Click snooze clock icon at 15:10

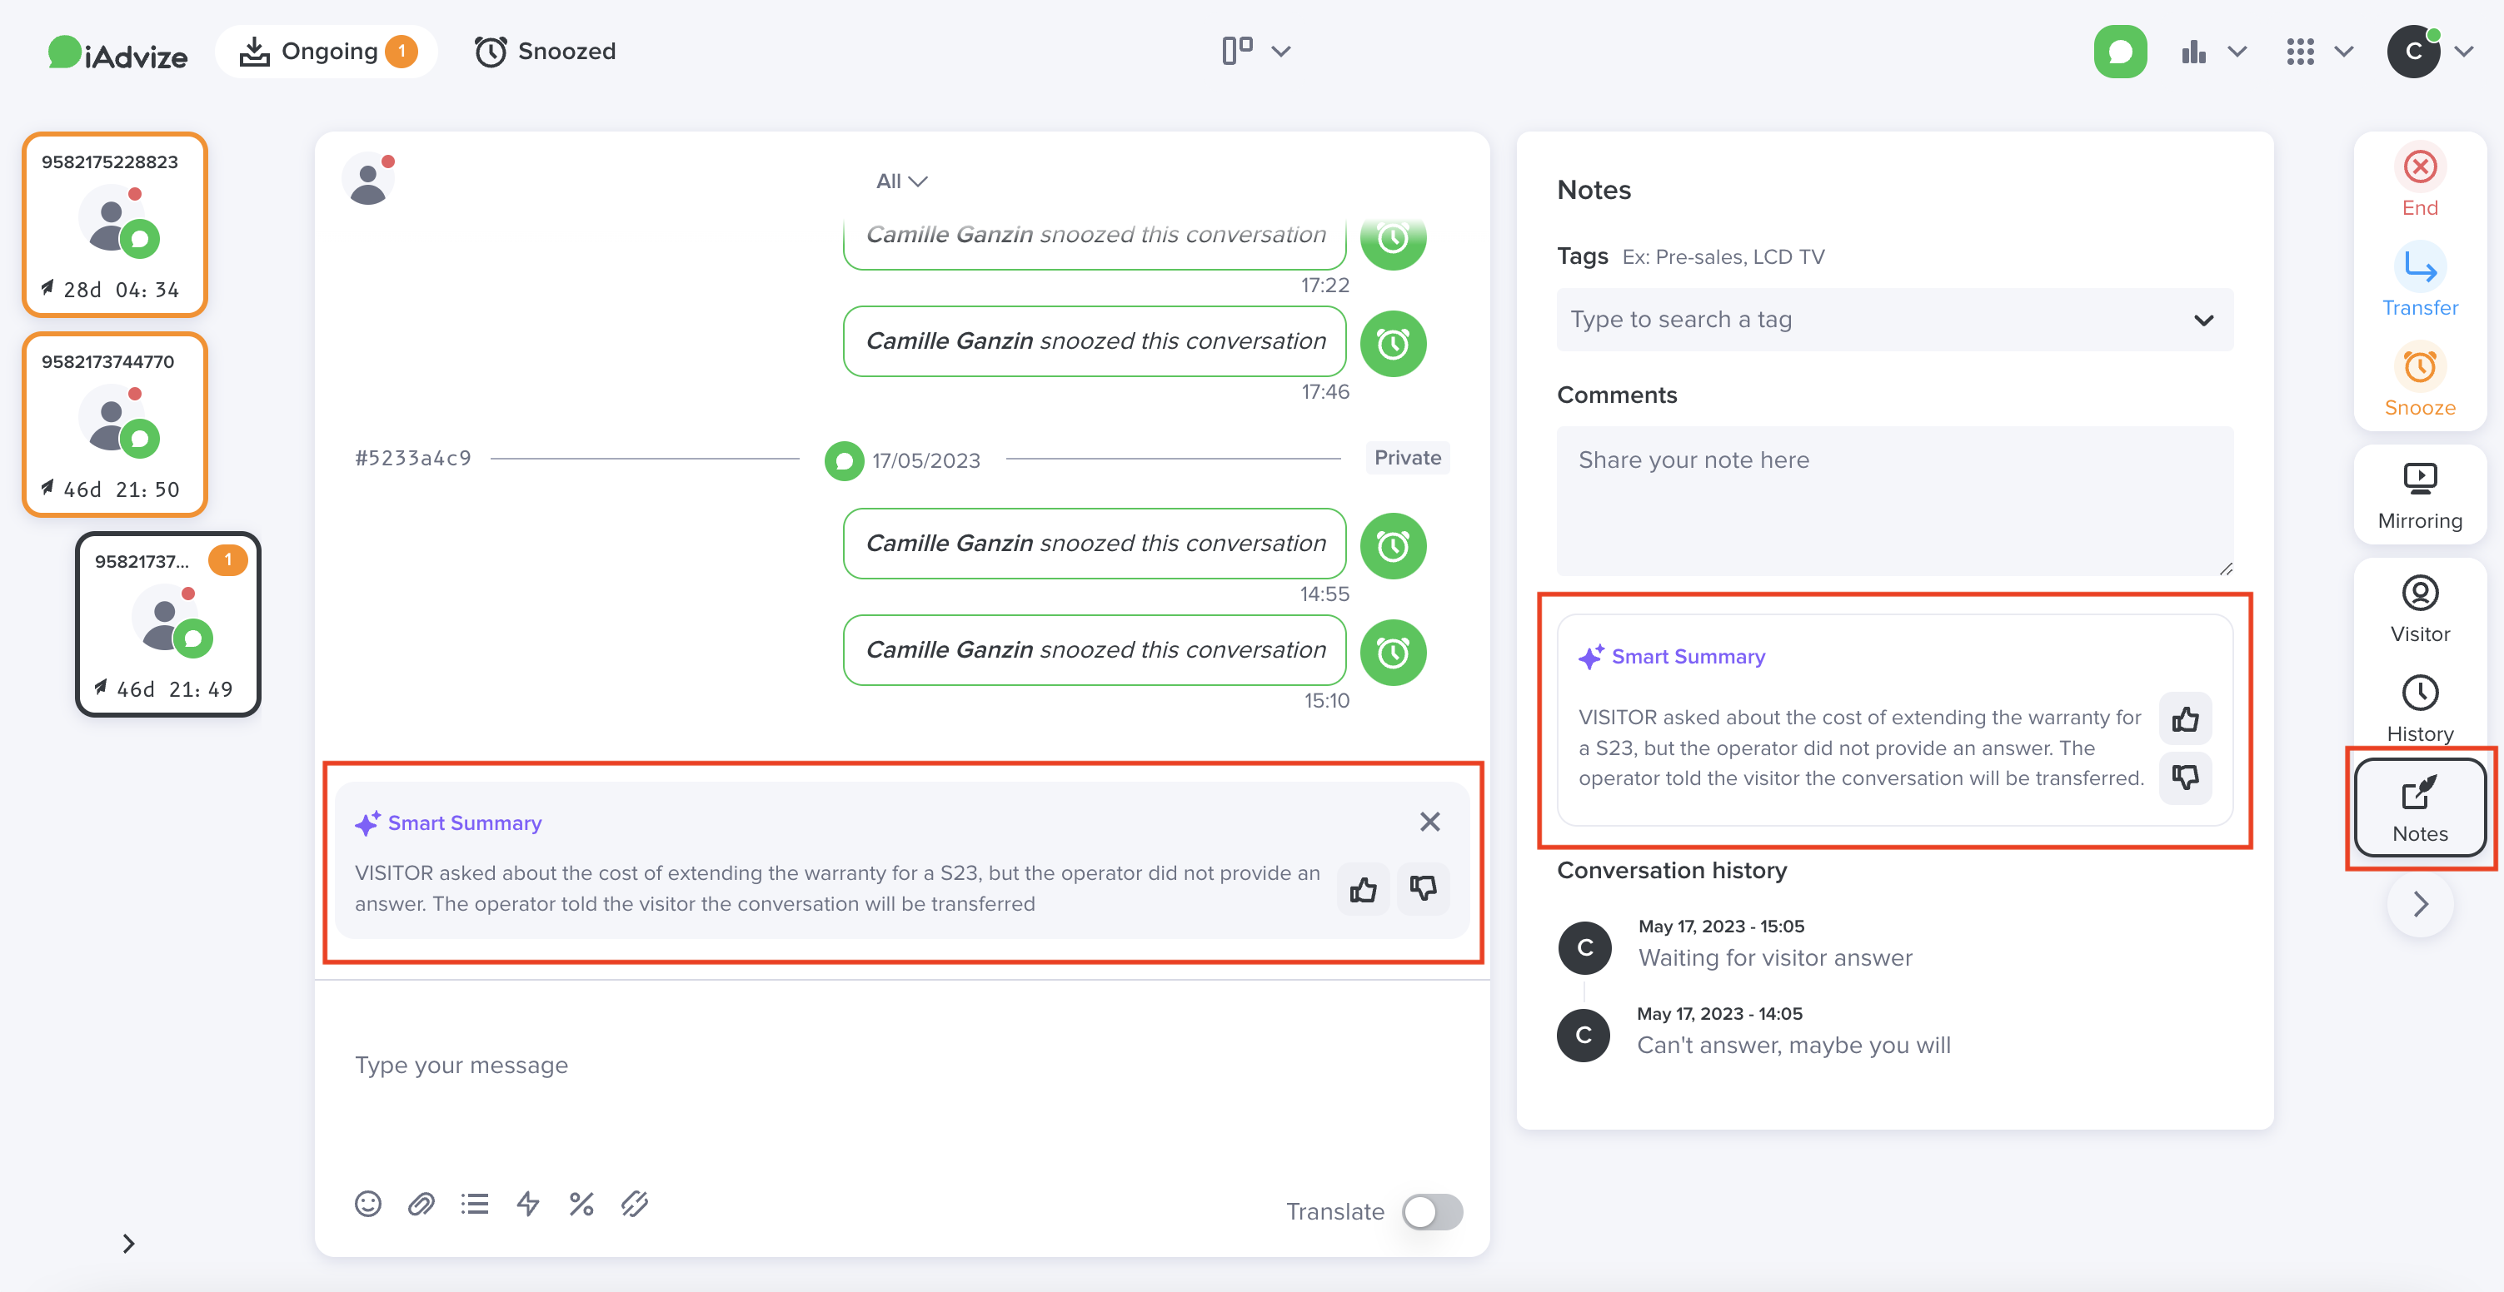[1393, 652]
